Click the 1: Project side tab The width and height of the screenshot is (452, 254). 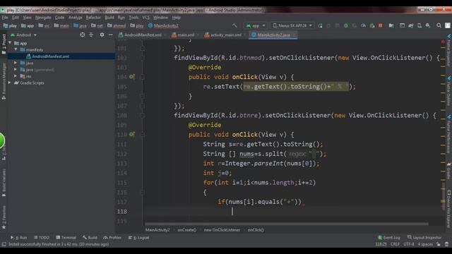click(4, 44)
